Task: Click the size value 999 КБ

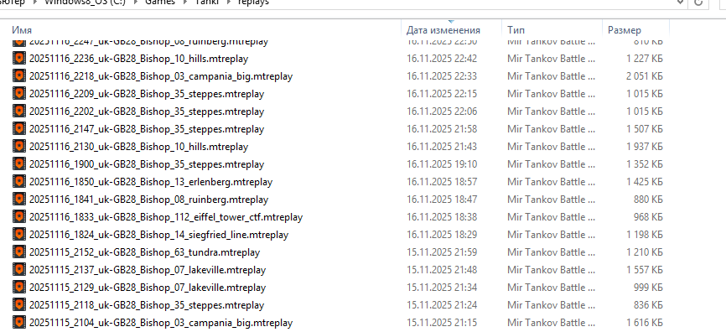Action: pos(648,288)
